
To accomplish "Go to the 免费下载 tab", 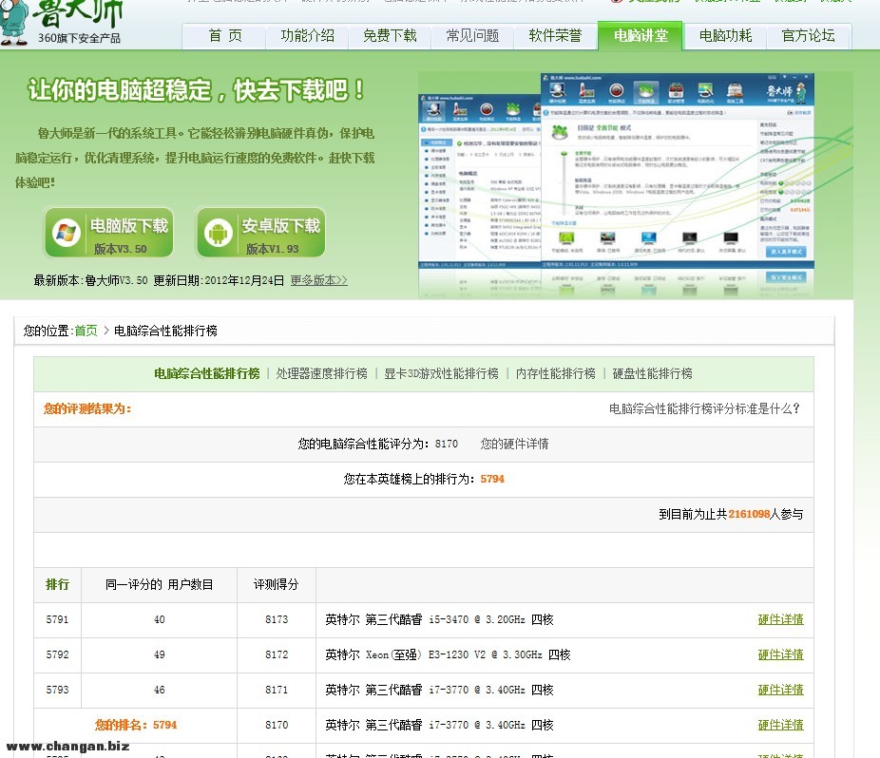I will click(390, 36).
